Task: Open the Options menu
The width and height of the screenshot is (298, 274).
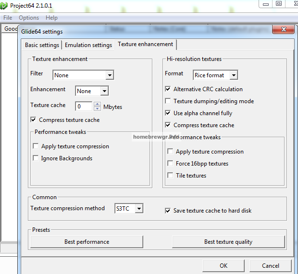Action: pyautogui.click(x=29, y=18)
